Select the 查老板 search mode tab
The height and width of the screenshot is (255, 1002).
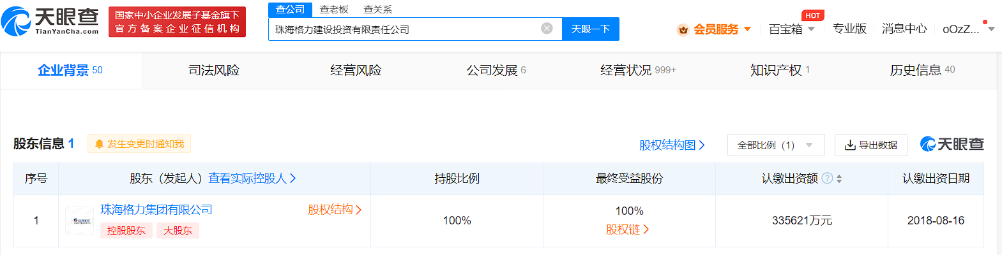tap(334, 10)
